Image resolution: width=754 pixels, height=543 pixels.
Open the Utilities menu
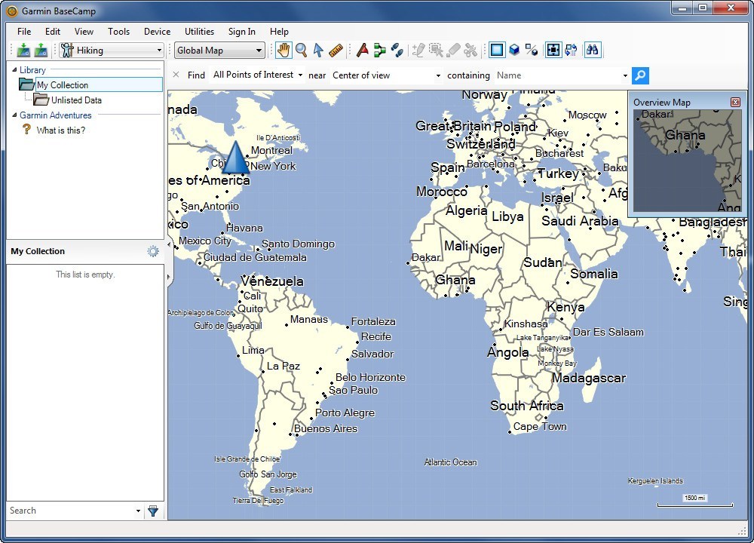(199, 31)
